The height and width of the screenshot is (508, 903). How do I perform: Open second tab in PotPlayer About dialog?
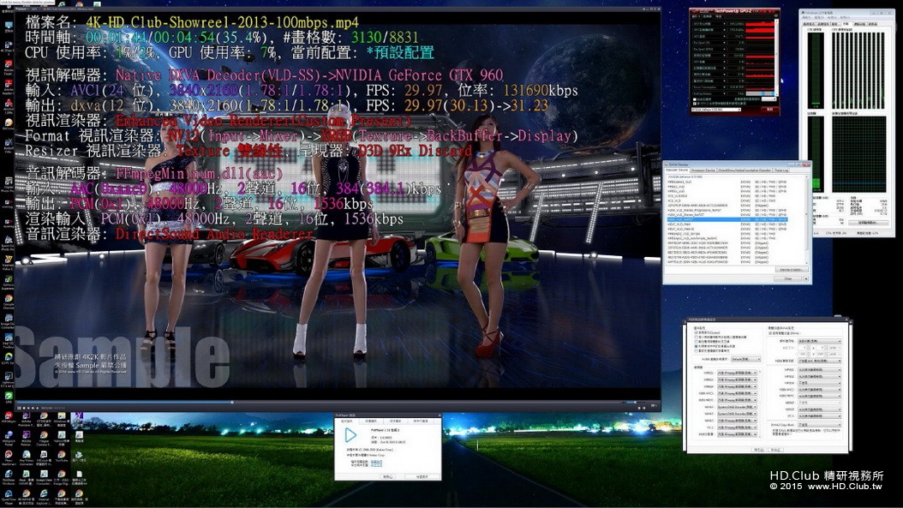[371, 421]
